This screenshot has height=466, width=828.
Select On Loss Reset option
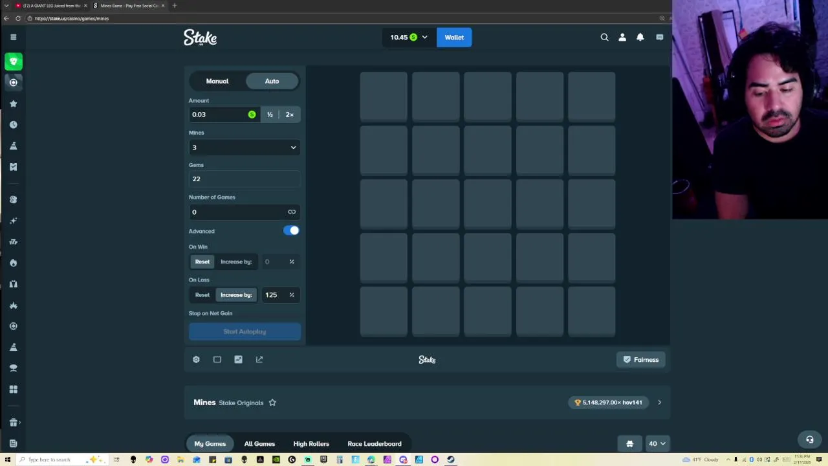[202, 294]
